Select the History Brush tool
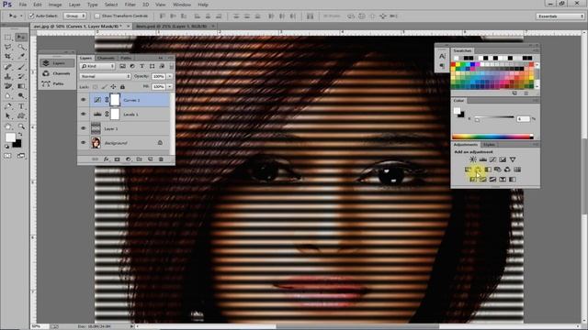This screenshot has width=588, height=330. click(x=21, y=76)
